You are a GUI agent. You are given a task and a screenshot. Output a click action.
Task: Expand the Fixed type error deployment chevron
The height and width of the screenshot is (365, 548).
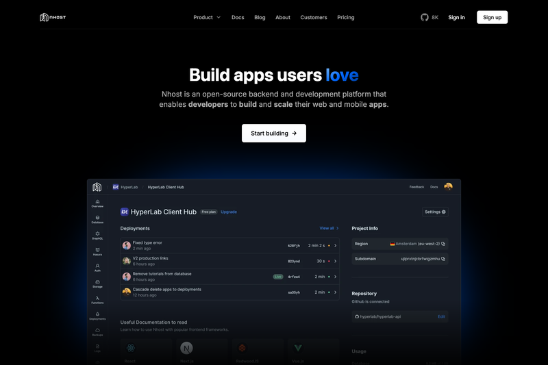pyautogui.click(x=335, y=246)
